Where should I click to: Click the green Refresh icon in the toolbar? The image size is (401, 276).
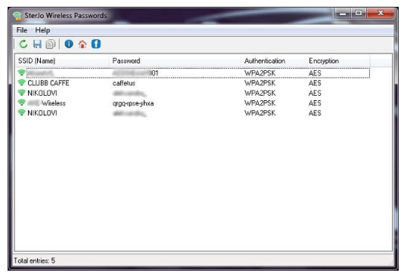(x=23, y=44)
